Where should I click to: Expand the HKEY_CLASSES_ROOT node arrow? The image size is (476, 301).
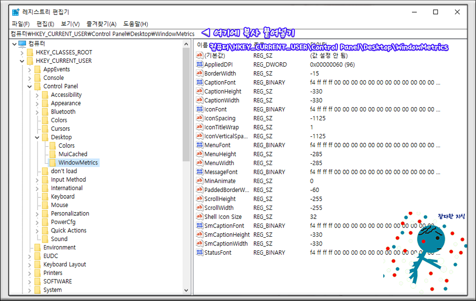pos(22,53)
